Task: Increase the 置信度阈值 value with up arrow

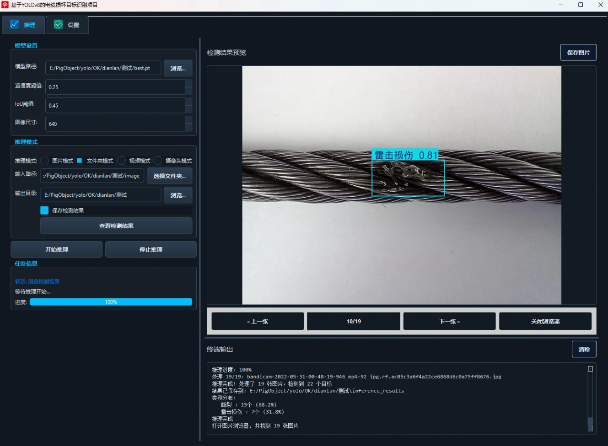Action: (x=189, y=83)
